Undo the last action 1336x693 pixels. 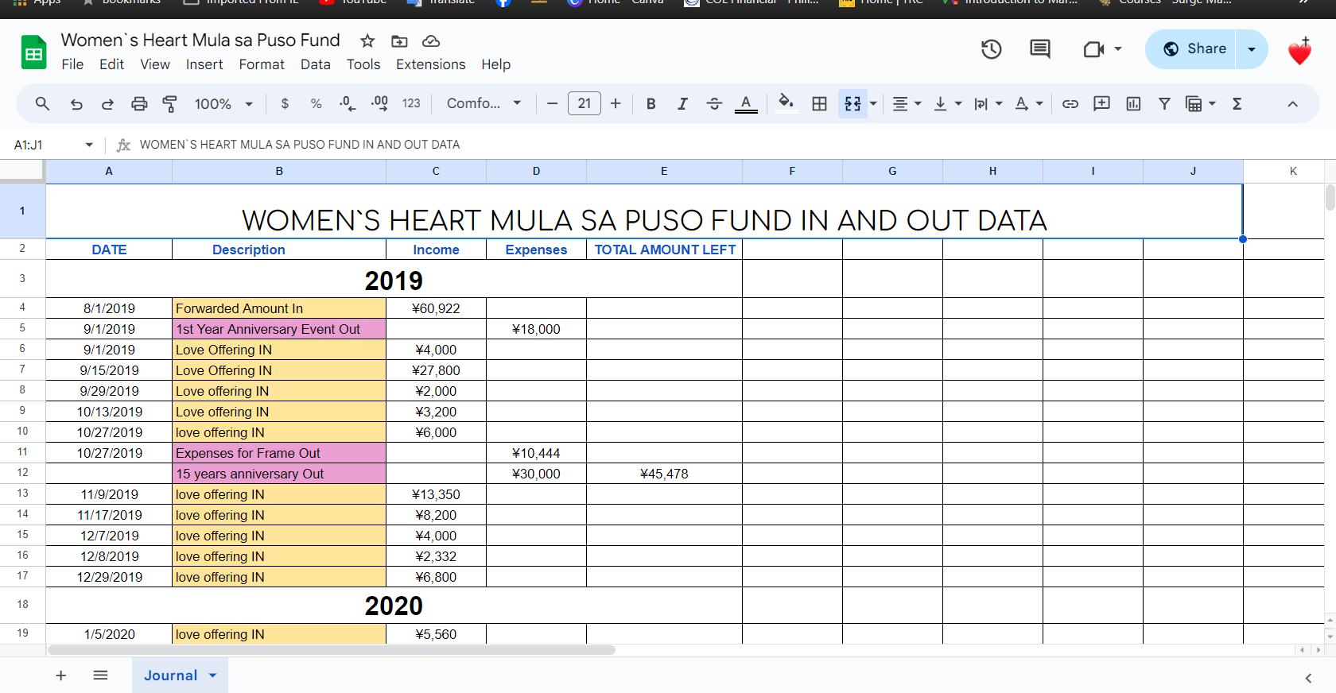[76, 103]
